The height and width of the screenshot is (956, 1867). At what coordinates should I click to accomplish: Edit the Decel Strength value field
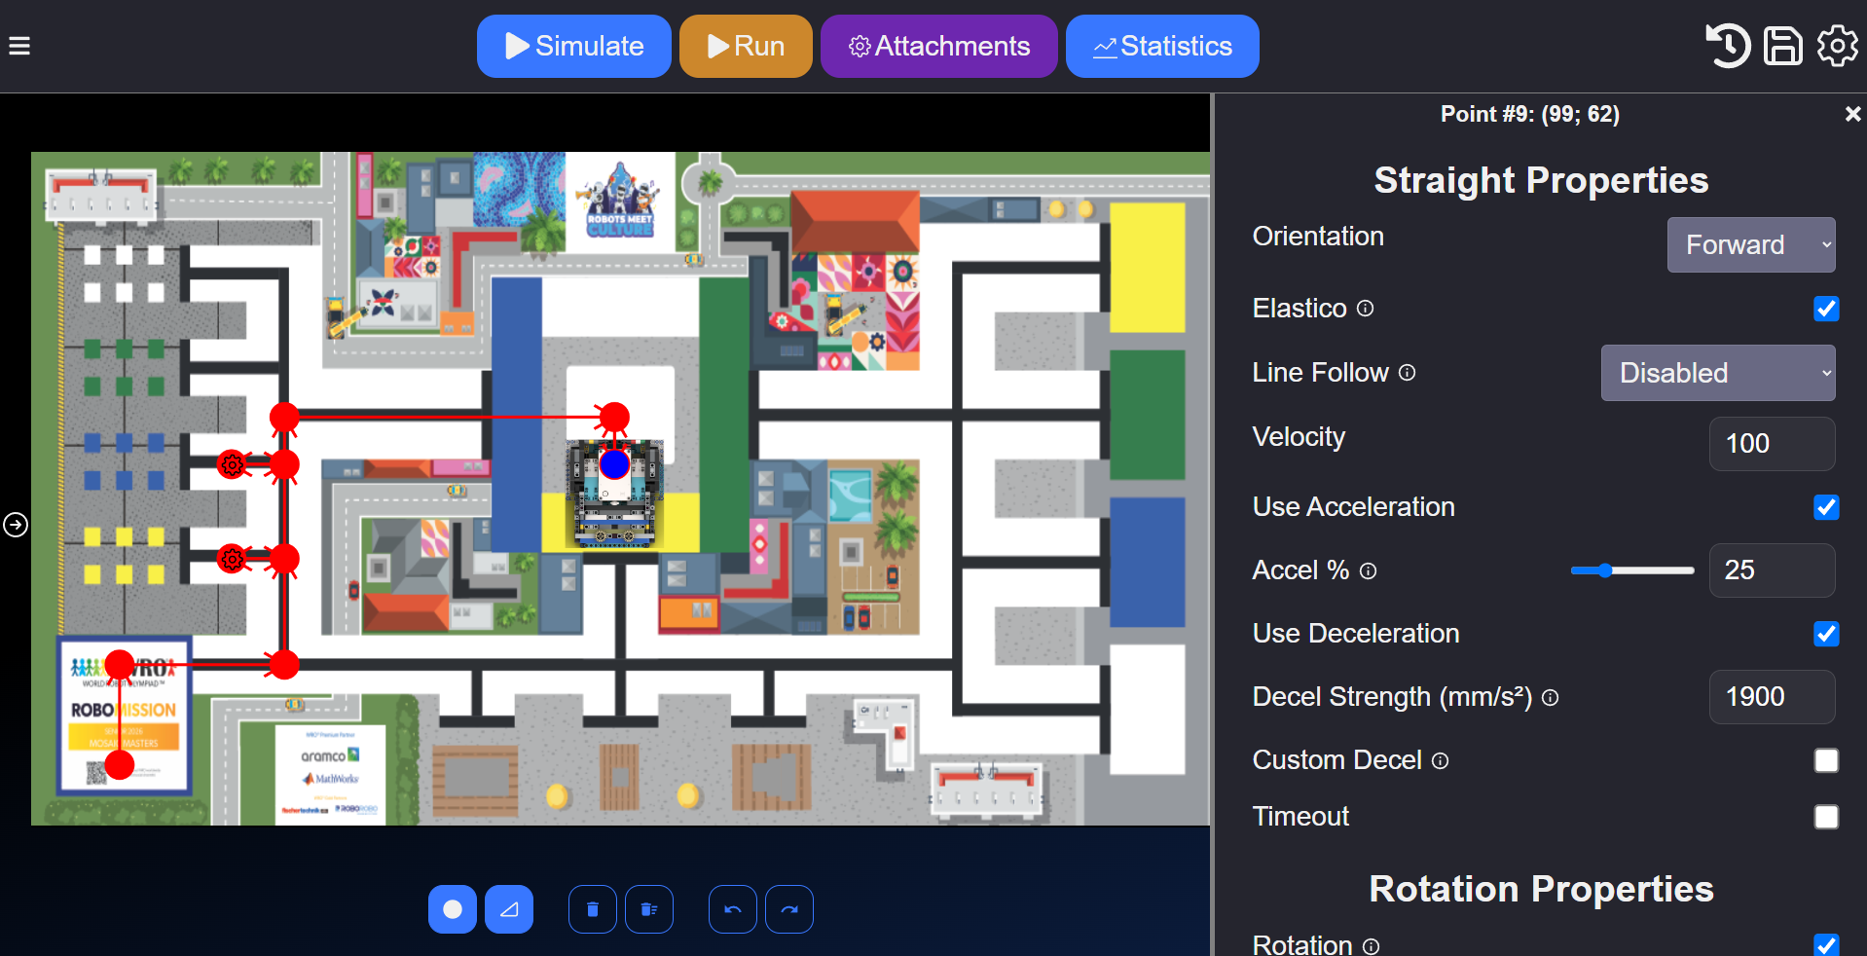(x=1772, y=697)
